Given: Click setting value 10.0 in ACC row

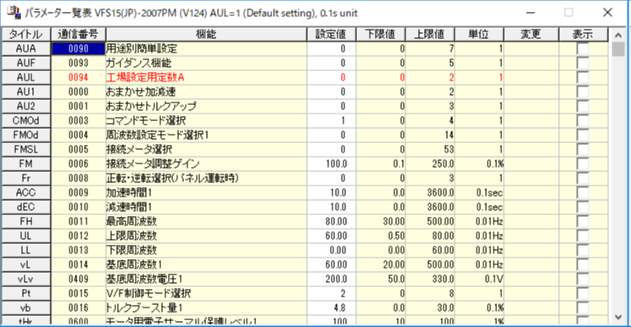Looking at the screenshot, I should click(332, 193).
